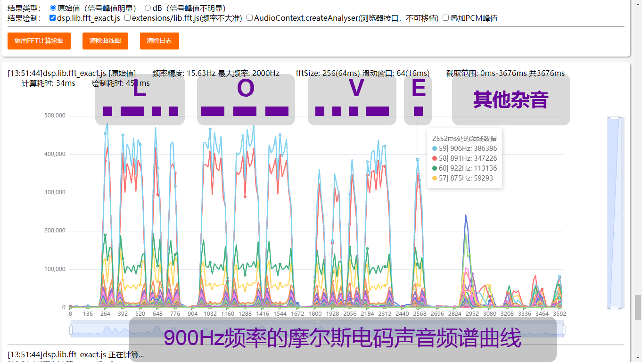Click the 200,000 y-axis label
642x362 pixels.
[54, 230]
